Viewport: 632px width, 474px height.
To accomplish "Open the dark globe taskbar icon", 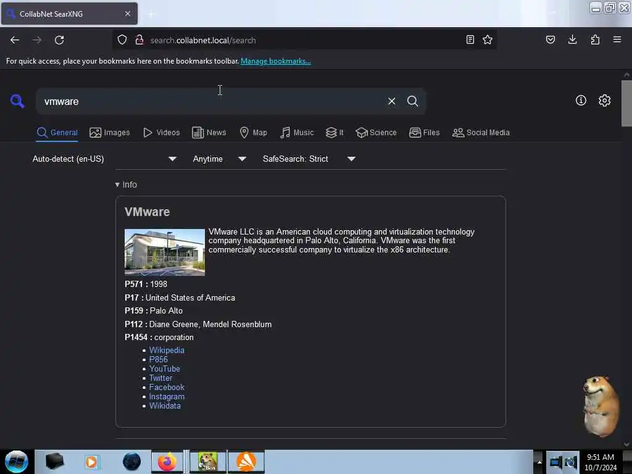I will tap(131, 462).
